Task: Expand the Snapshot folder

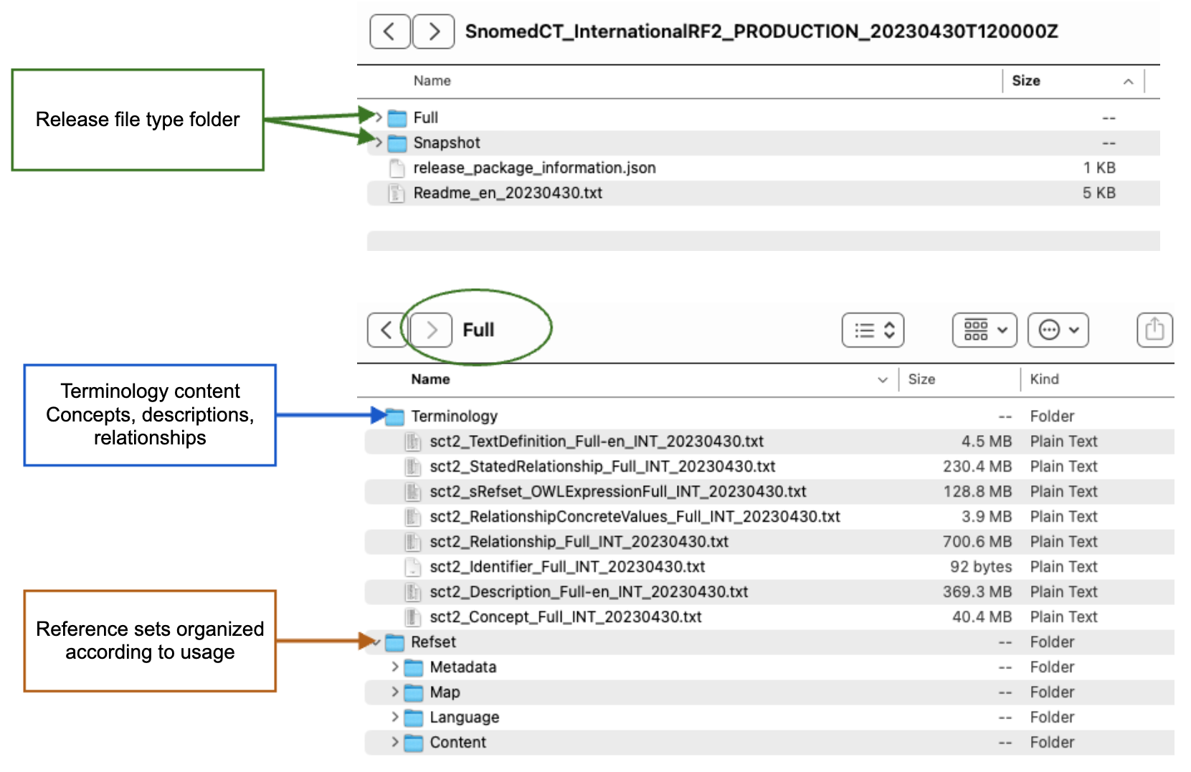Action: [x=379, y=143]
